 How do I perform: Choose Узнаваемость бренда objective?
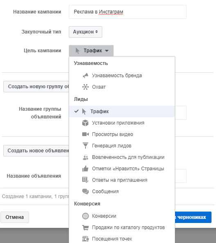click(122, 76)
